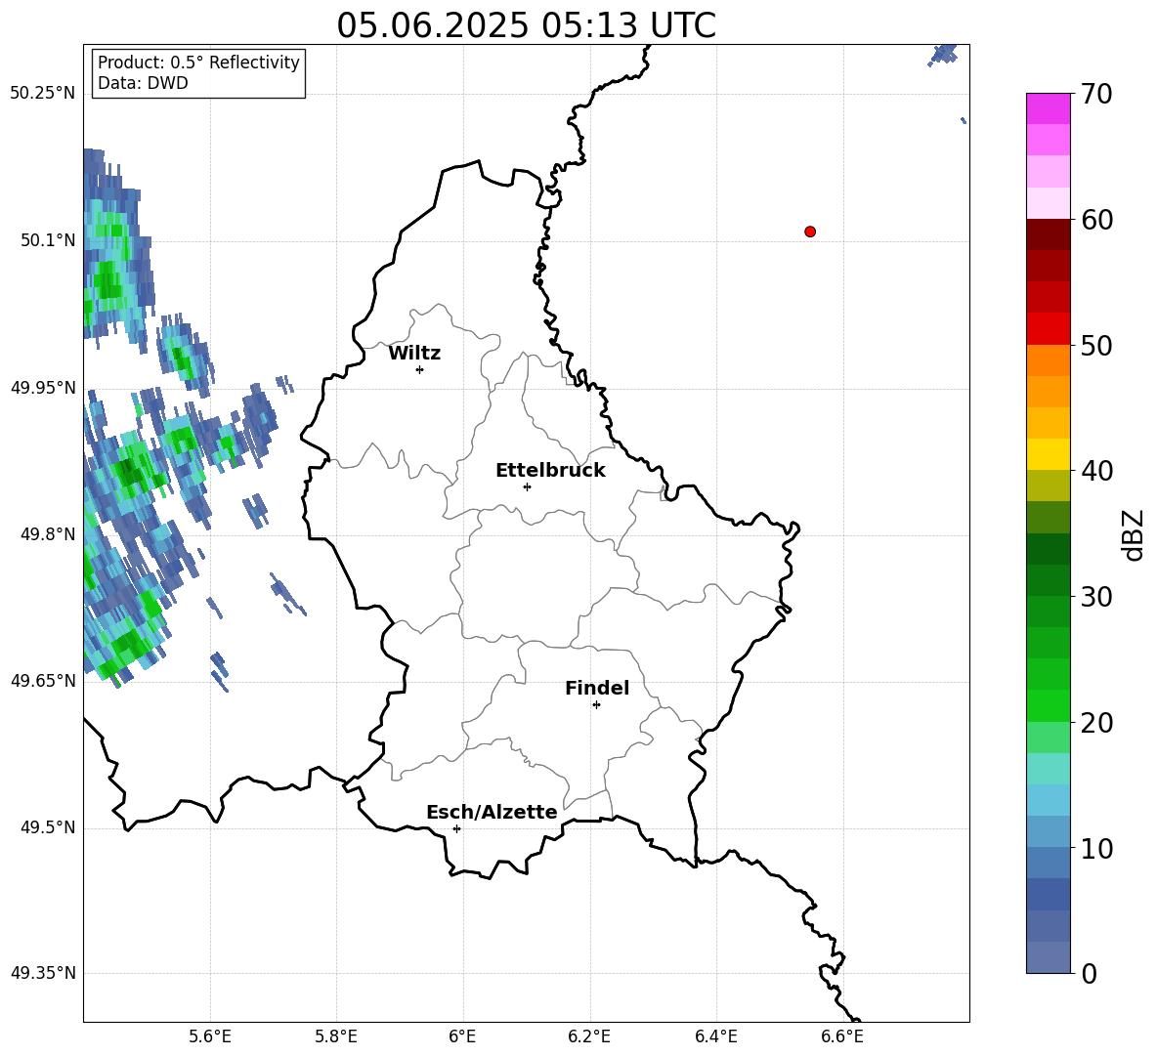The height and width of the screenshot is (1056, 1157).
Task: Click the Wiltz station cross marker
Action: tap(420, 369)
